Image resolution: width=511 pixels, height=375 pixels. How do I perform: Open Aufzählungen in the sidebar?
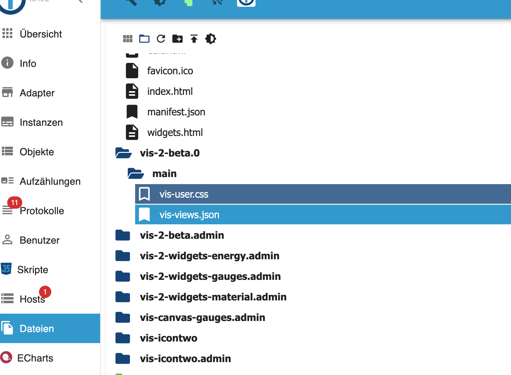[x=50, y=181]
